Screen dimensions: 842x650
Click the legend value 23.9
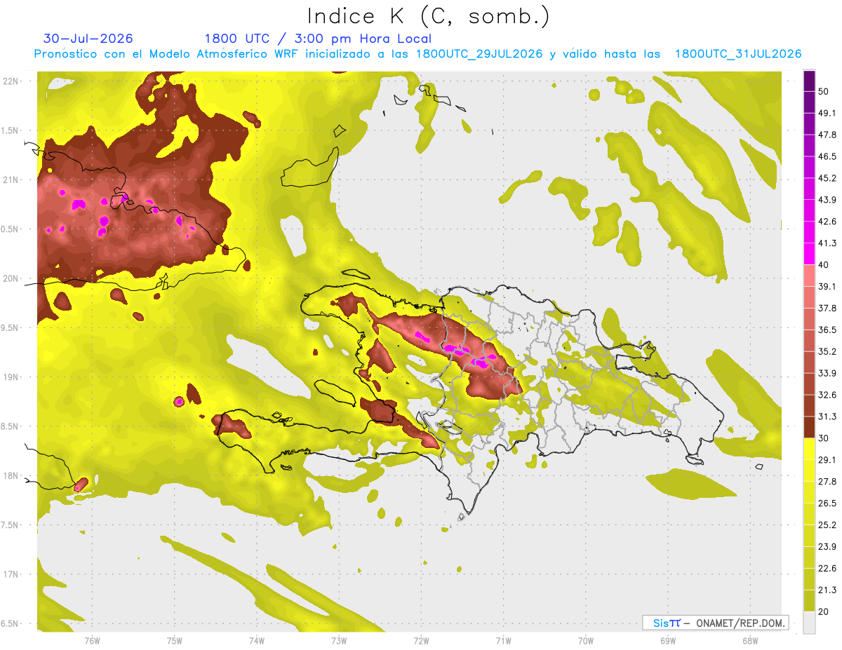pyautogui.click(x=827, y=547)
